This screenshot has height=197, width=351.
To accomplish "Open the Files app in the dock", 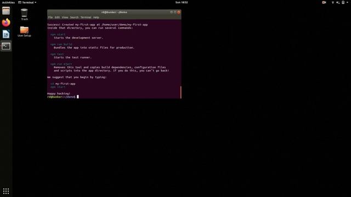I will [6, 11].
